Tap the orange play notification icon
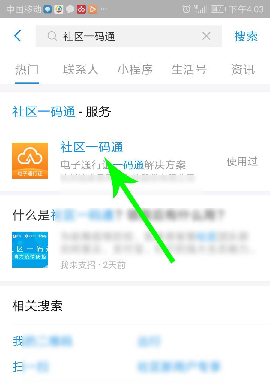 [93, 9]
